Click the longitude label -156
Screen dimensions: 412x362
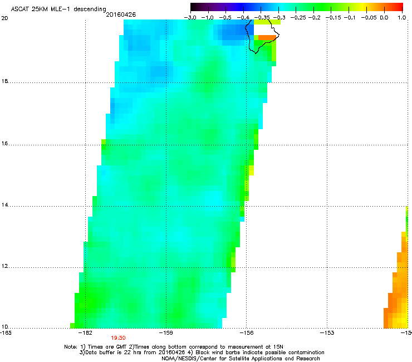[247, 333]
